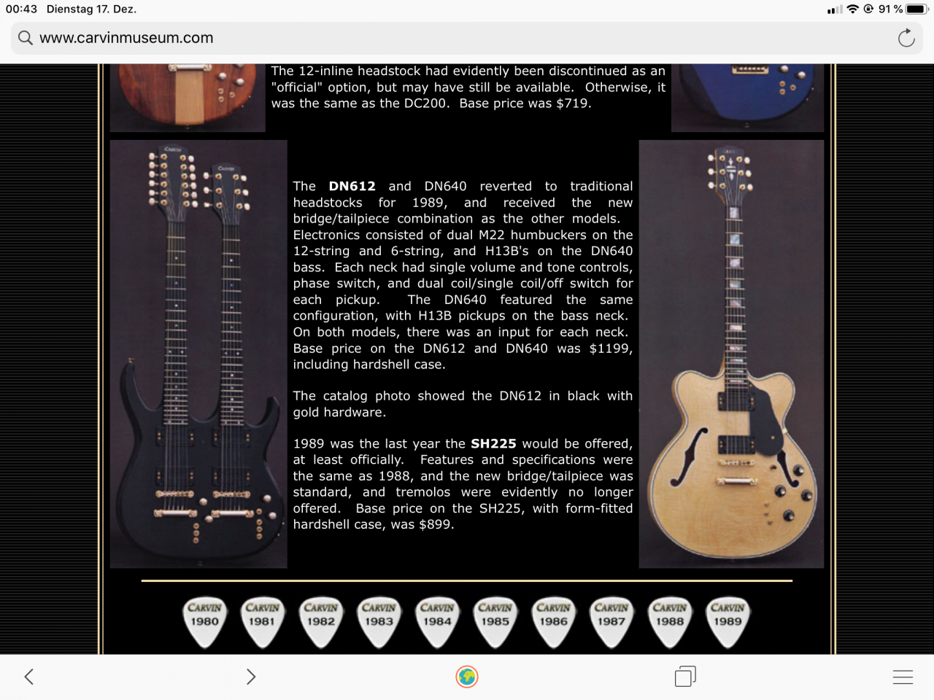
Task: Tap the battery indicator in status bar
Action: (916, 9)
